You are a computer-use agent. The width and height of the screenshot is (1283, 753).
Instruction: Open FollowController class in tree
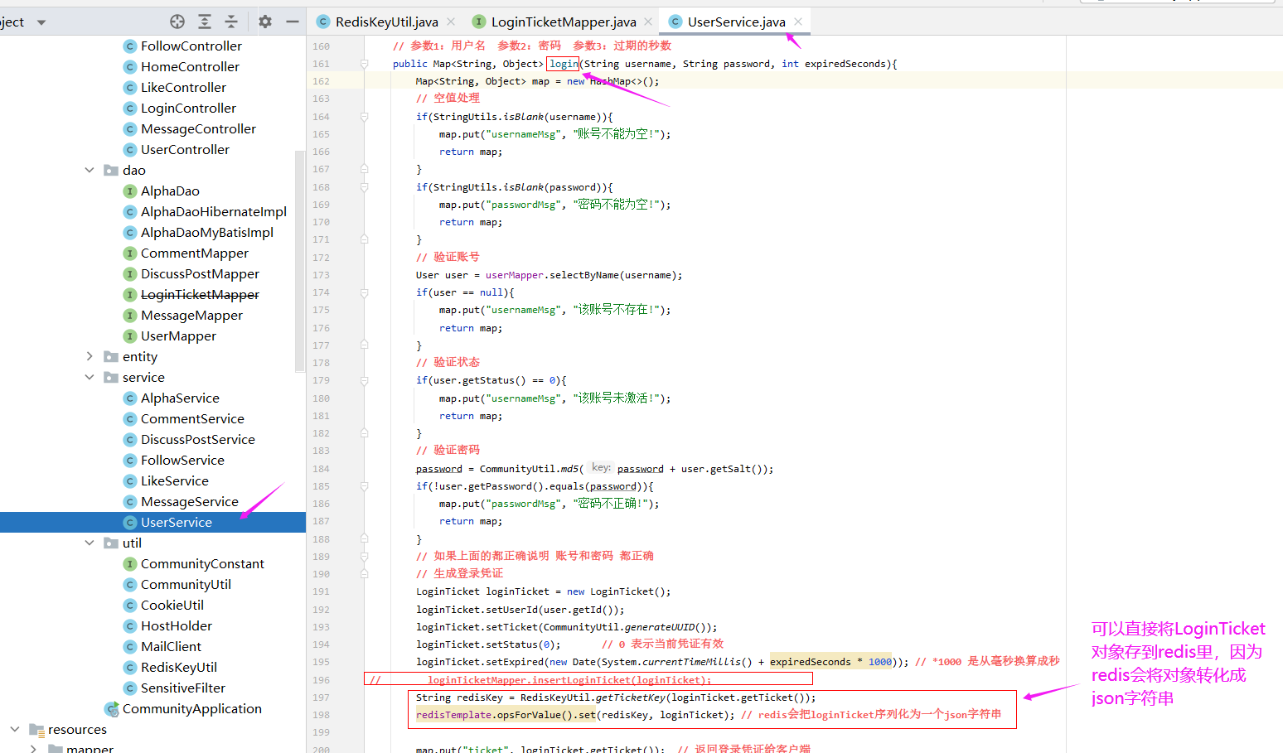pyautogui.click(x=191, y=46)
